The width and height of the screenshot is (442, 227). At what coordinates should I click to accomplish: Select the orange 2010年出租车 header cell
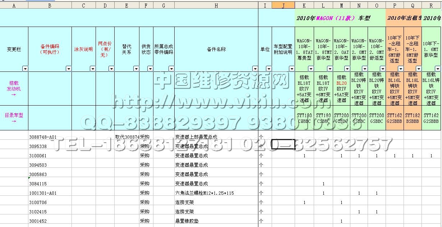tap(404, 18)
